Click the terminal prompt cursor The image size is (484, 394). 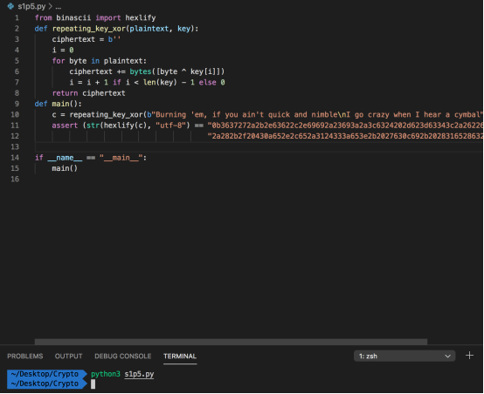(93, 384)
